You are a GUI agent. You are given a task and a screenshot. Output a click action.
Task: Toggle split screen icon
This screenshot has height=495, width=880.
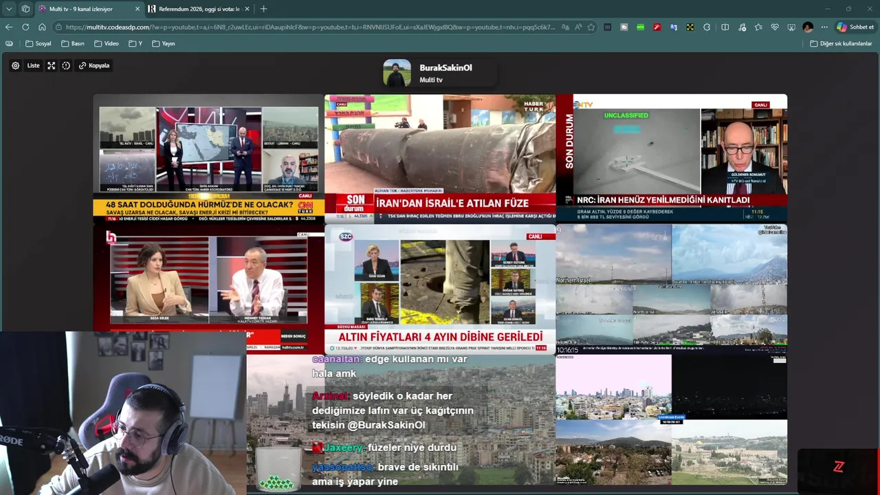725,27
